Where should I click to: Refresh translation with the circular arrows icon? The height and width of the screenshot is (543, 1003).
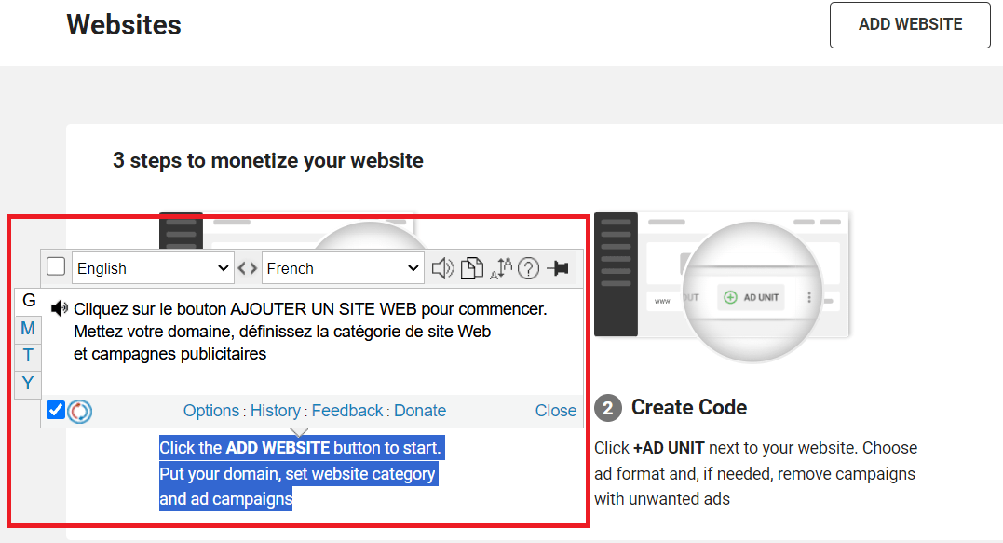pyautogui.click(x=79, y=410)
